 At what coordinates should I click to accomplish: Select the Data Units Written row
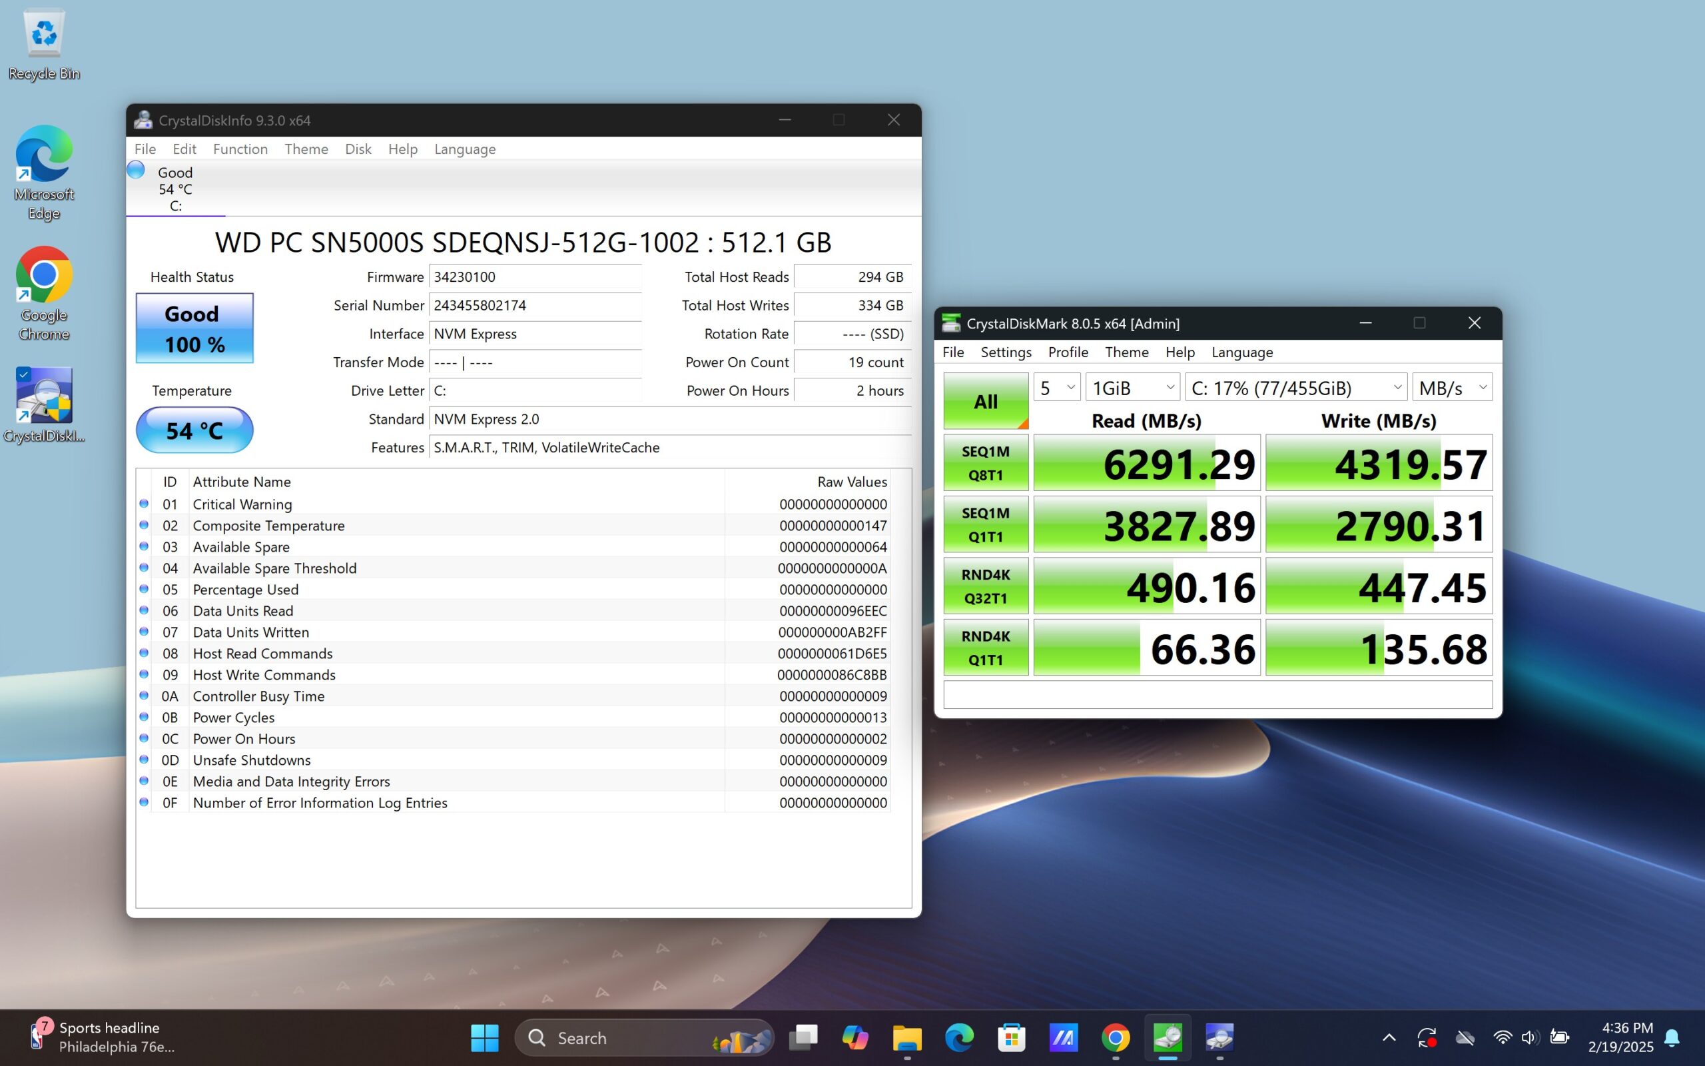(x=513, y=632)
